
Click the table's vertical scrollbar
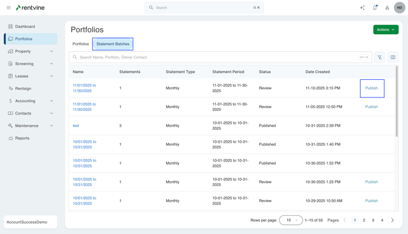tap(396, 101)
